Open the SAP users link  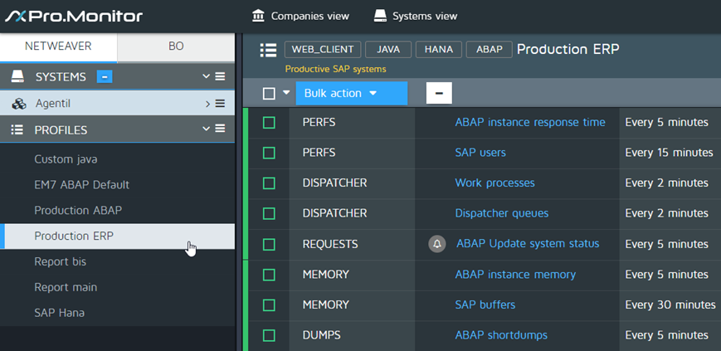480,153
